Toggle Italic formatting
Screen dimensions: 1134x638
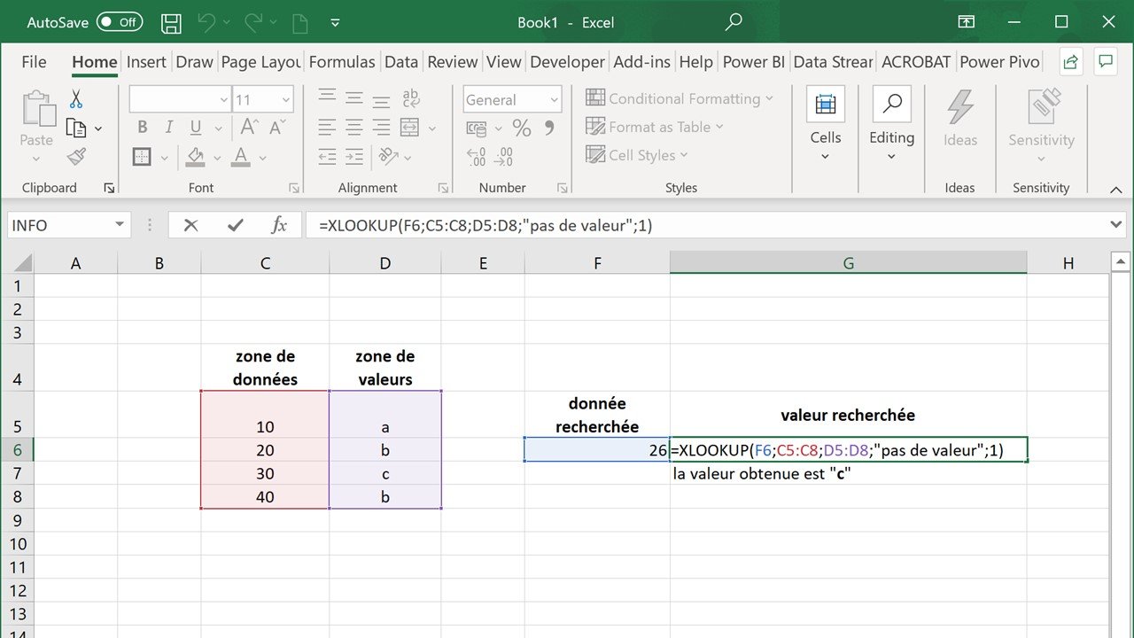(x=168, y=128)
